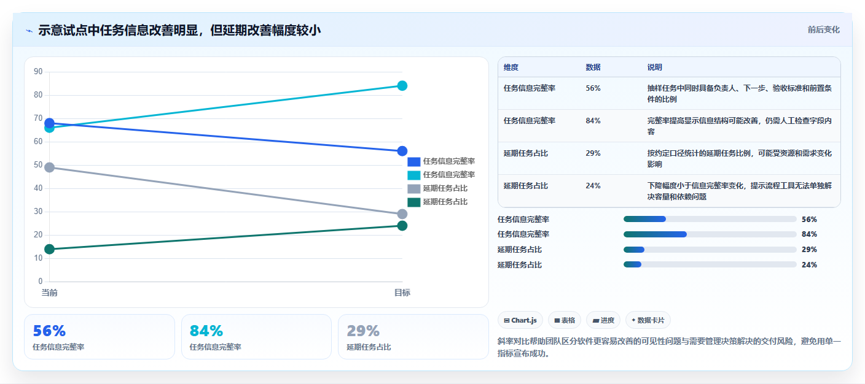Click the dark green data point at 当前 near 14
This screenshot has width=865, height=384.
coord(50,249)
